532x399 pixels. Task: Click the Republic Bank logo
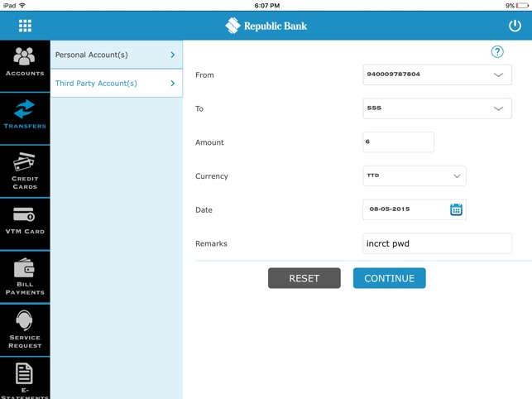click(x=266, y=26)
